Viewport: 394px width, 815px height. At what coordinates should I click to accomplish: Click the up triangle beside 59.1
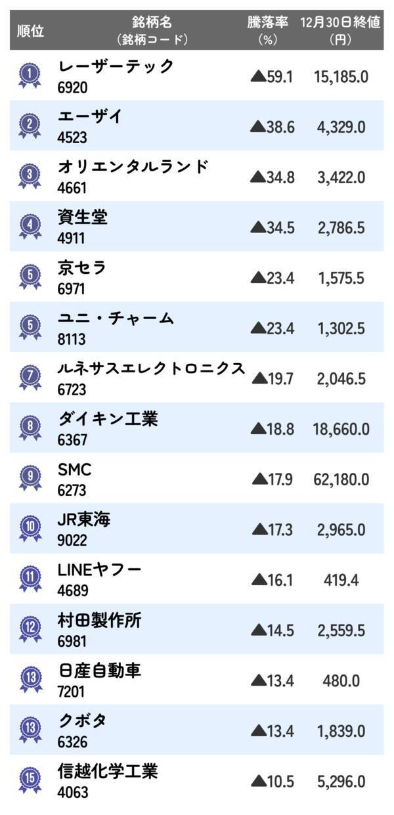pyautogui.click(x=257, y=77)
